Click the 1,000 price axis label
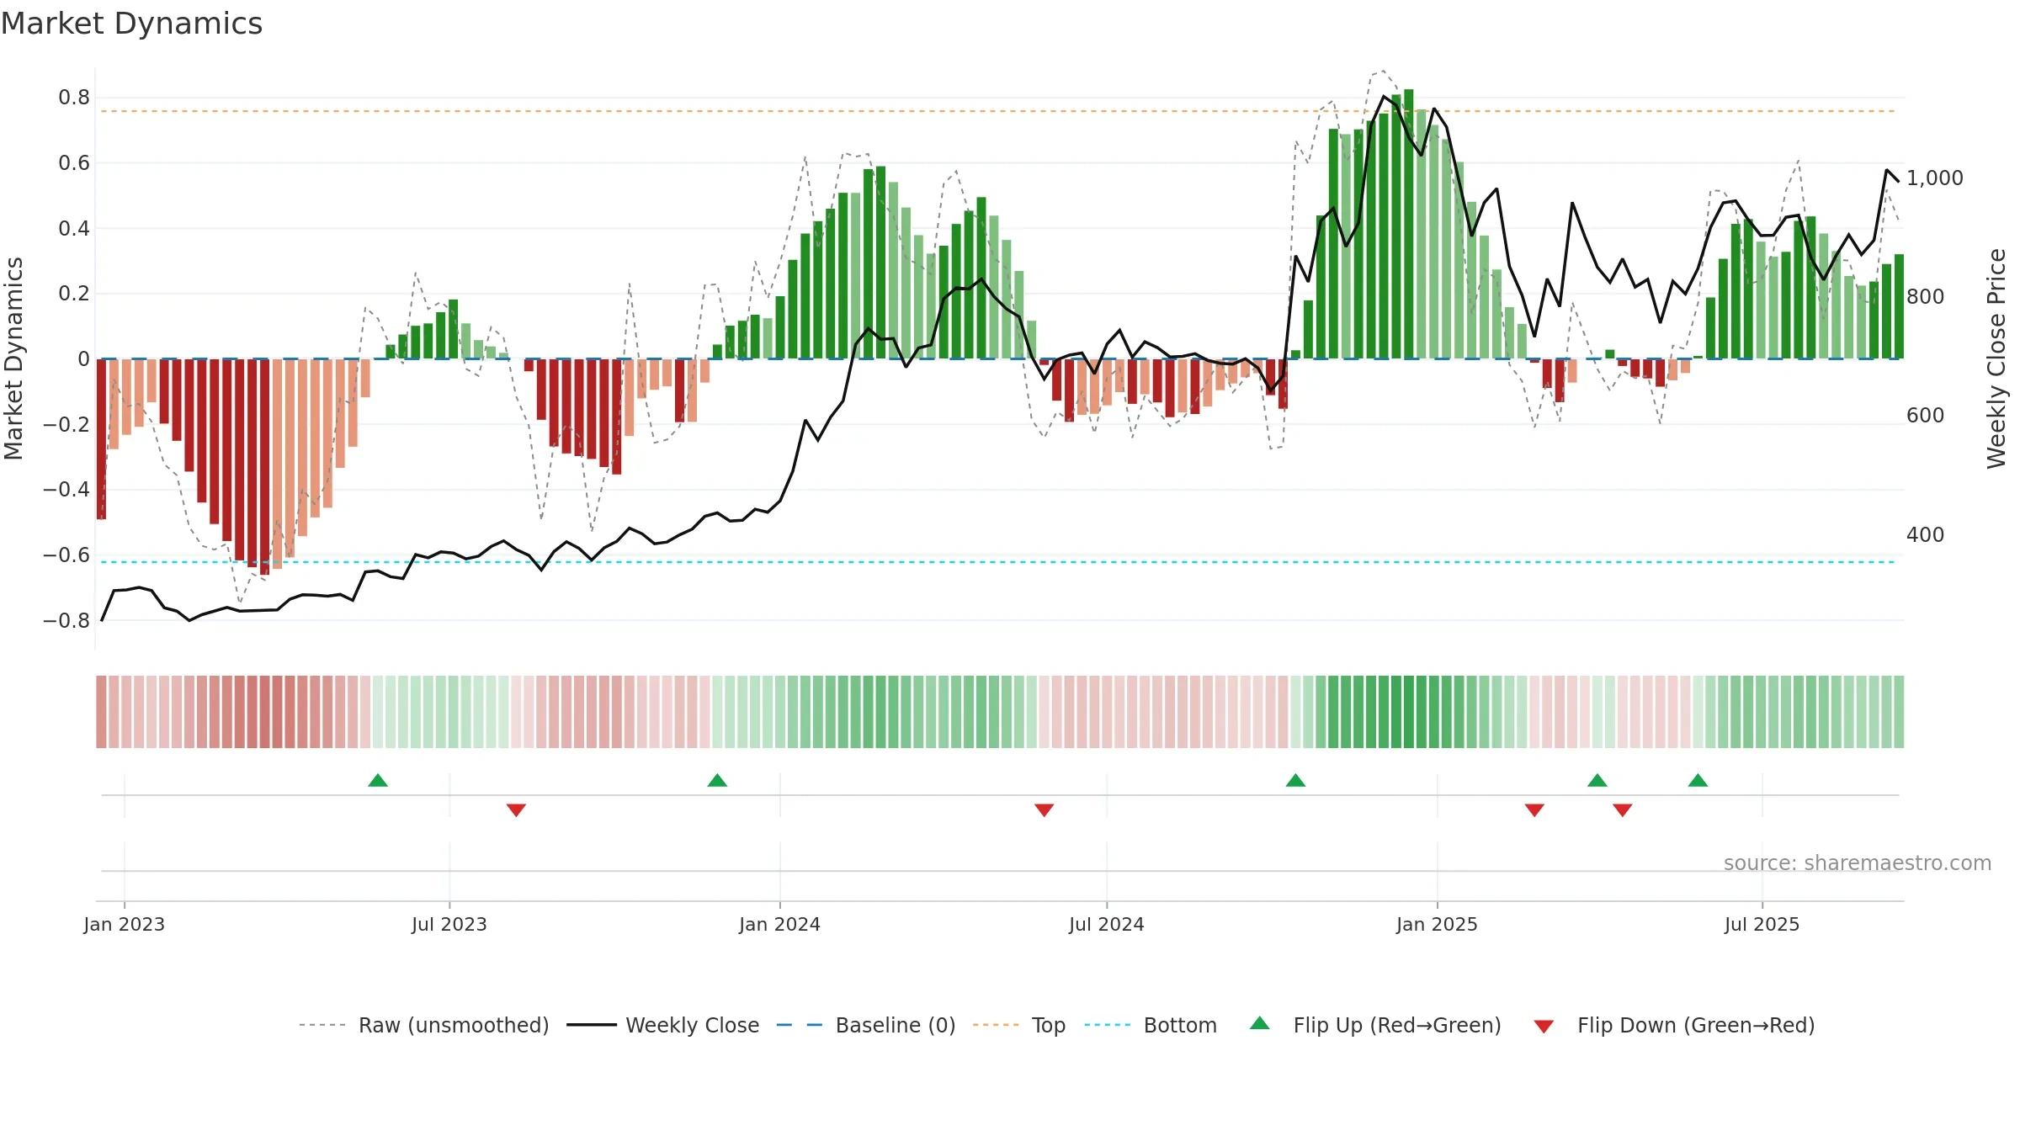Image resolution: width=2020 pixels, height=1136 pixels. pyautogui.click(x=1935, y=178)
